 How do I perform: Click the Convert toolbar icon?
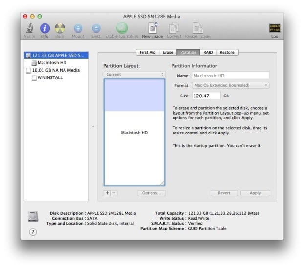174,29
